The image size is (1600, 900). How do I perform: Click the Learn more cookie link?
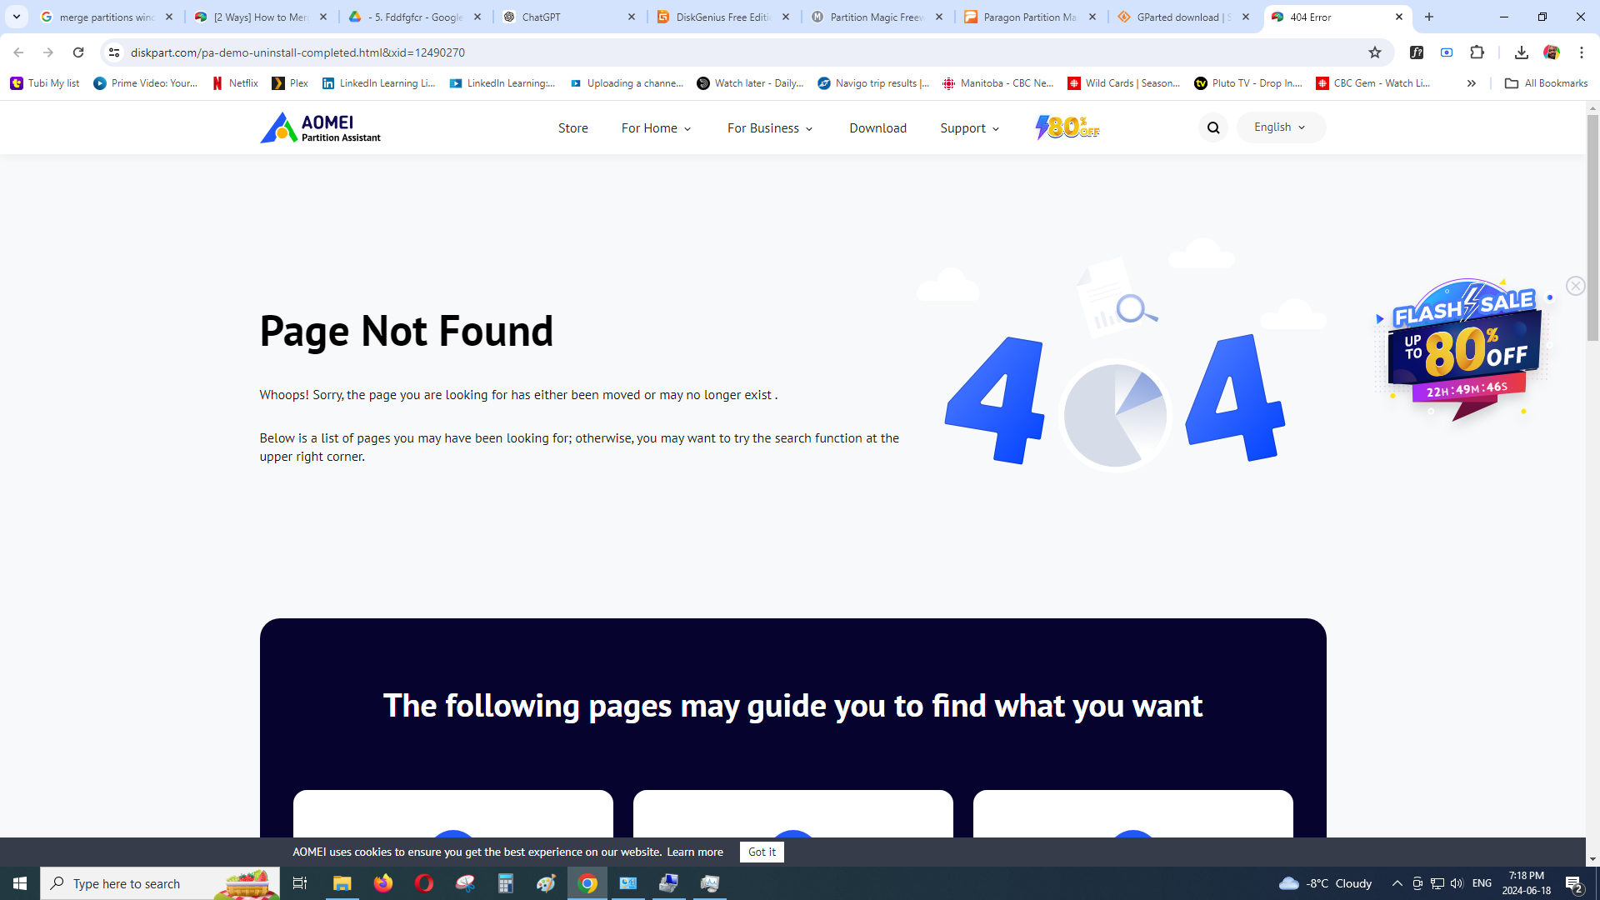point(694,852)
